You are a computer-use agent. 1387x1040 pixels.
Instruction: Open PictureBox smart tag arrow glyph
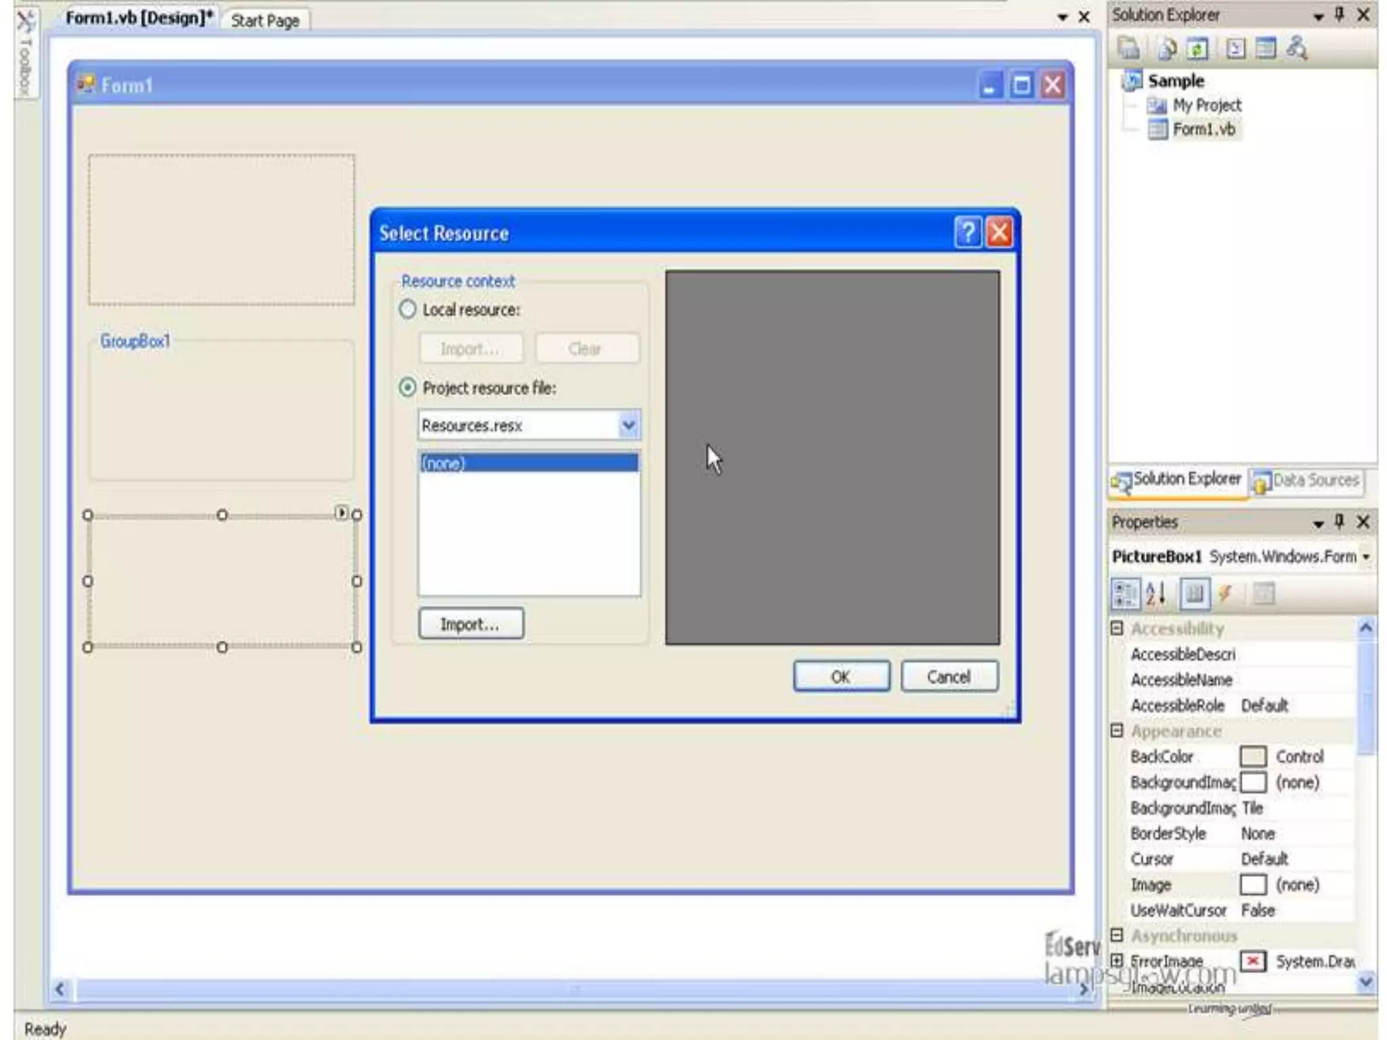(341, 513)
